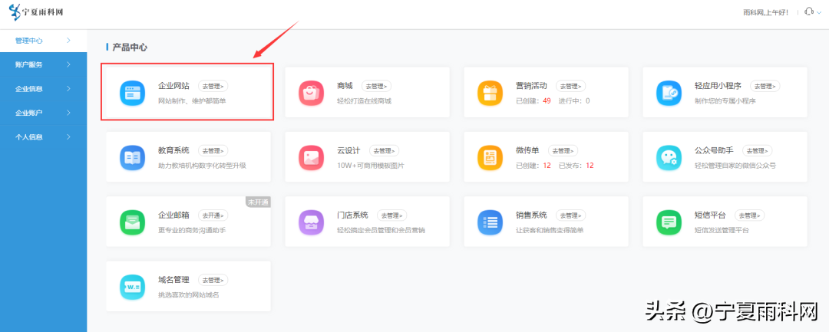Viewport: 829px width, 332px height.
Task: Click the 微传单 flyer icon
Action: 488,157
